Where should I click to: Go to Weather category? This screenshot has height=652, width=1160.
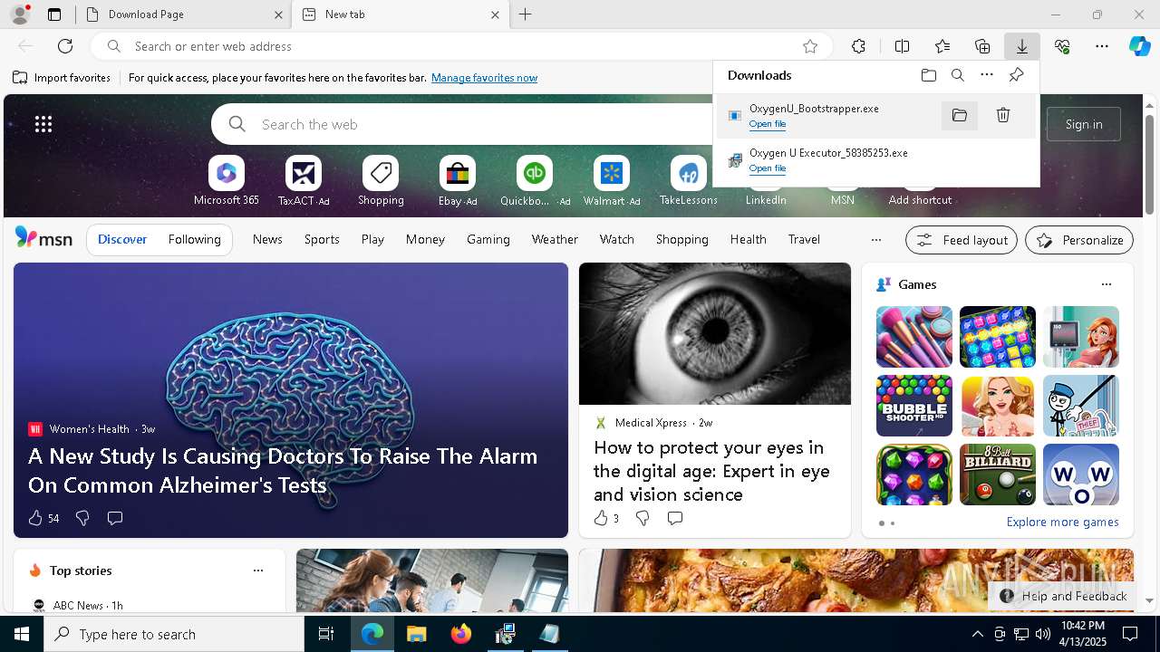coord(555,239)
